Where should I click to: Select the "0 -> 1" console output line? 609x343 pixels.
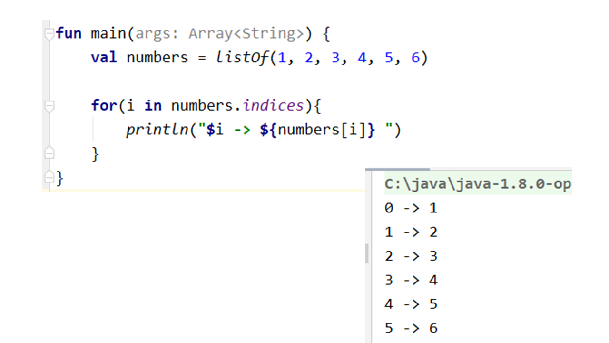pyautogui.click(x=411, y=208)
